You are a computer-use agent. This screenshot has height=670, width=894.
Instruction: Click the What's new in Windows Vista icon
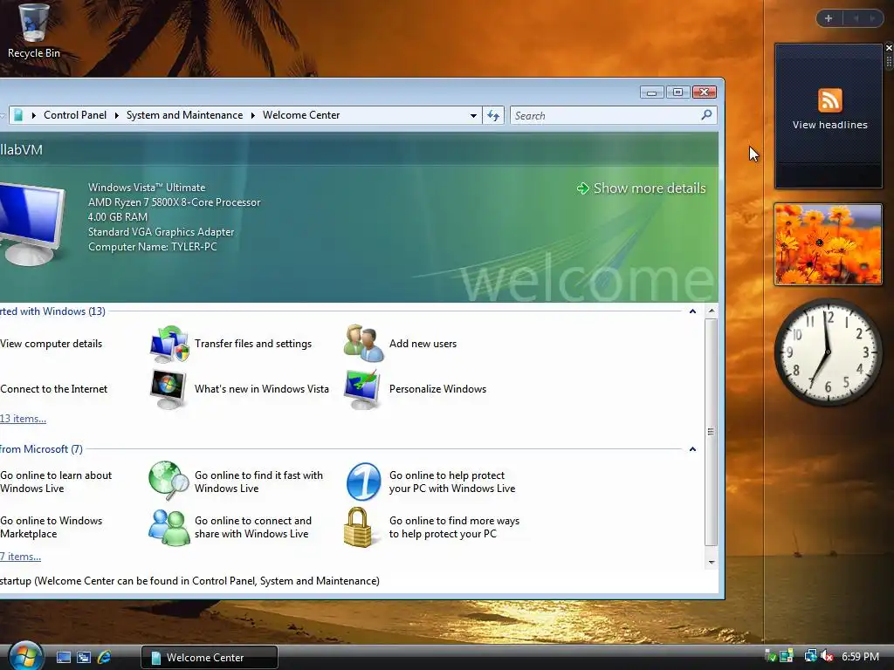168,389
